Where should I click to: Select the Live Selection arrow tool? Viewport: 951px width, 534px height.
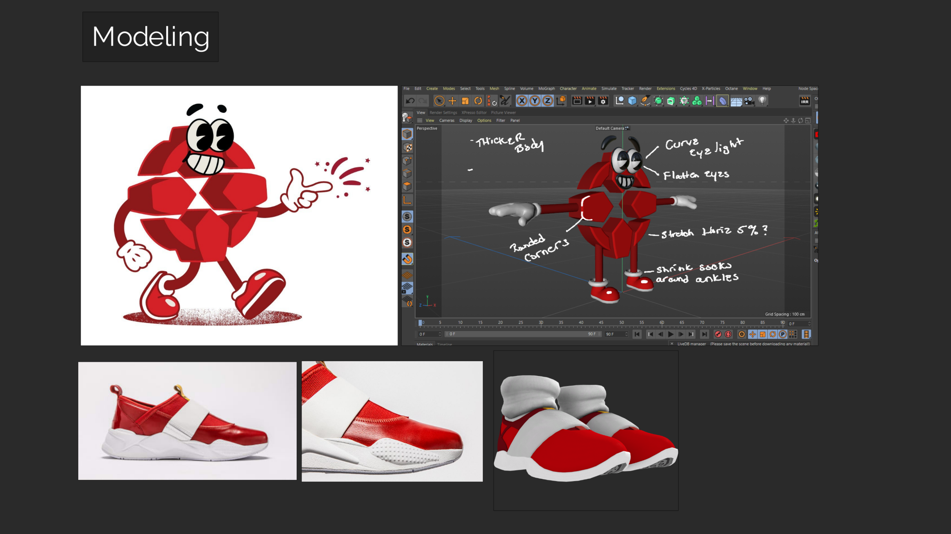point(439,101)
